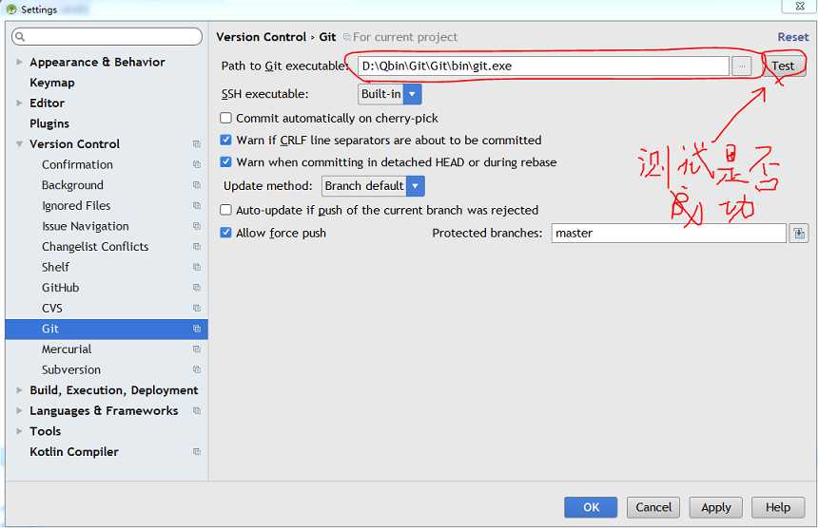Image resolution: width=818 pixels, height=528 pixels.
Task: Click the search magnifier icon in settings
Action: [20, 36]
